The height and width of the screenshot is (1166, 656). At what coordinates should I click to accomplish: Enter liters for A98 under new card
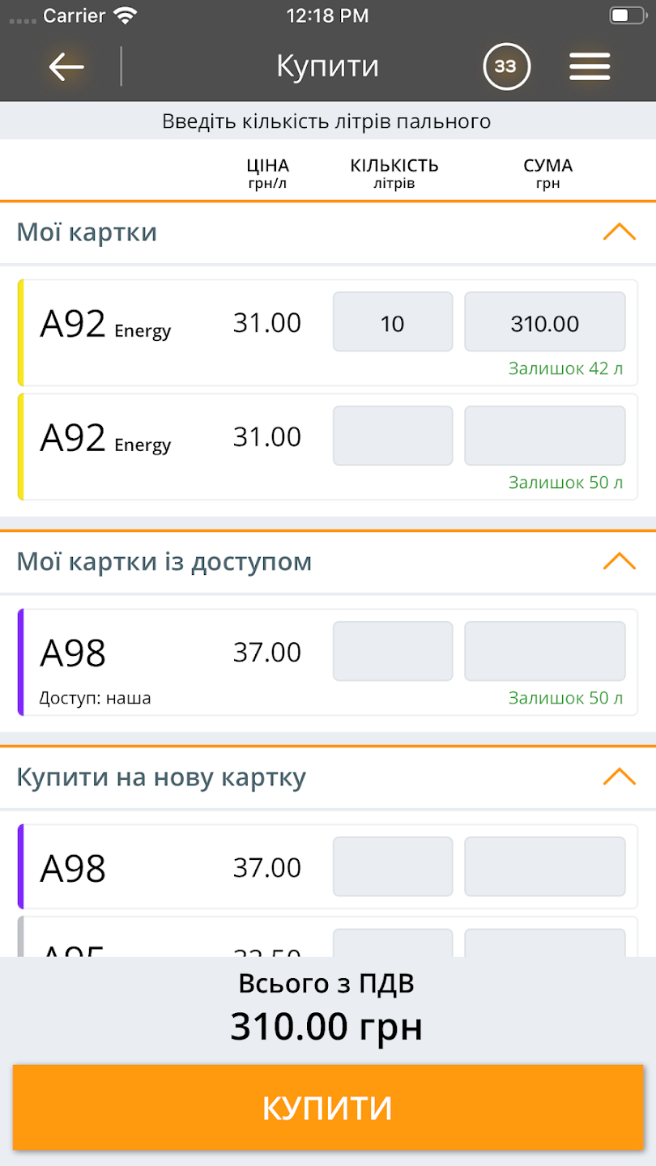(x=393, y=867)
